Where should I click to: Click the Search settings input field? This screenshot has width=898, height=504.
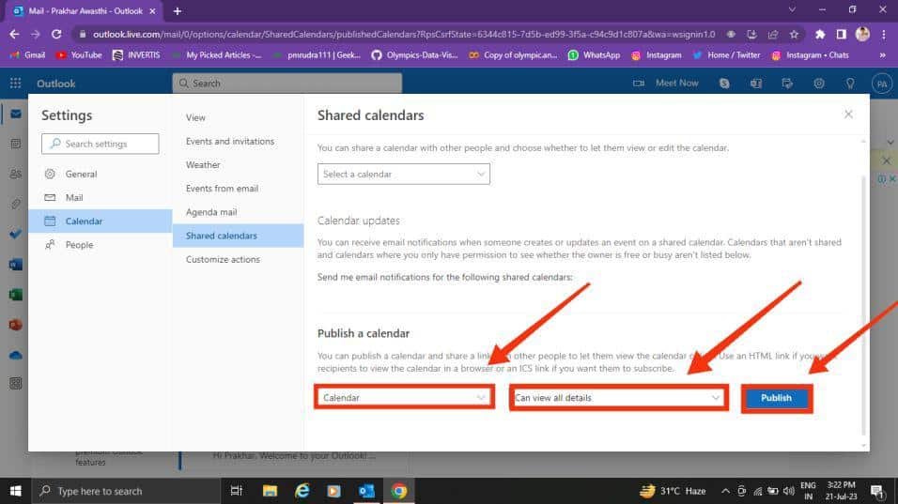pyautogui.click(x=101, y=144)
